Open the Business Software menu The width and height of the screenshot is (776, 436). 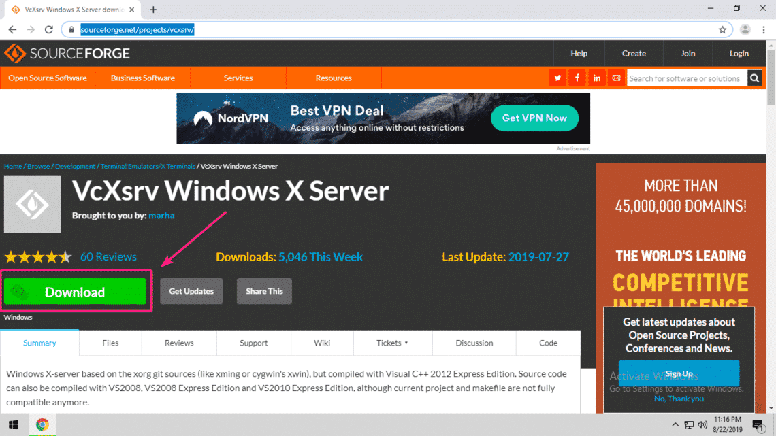(143, 78)
